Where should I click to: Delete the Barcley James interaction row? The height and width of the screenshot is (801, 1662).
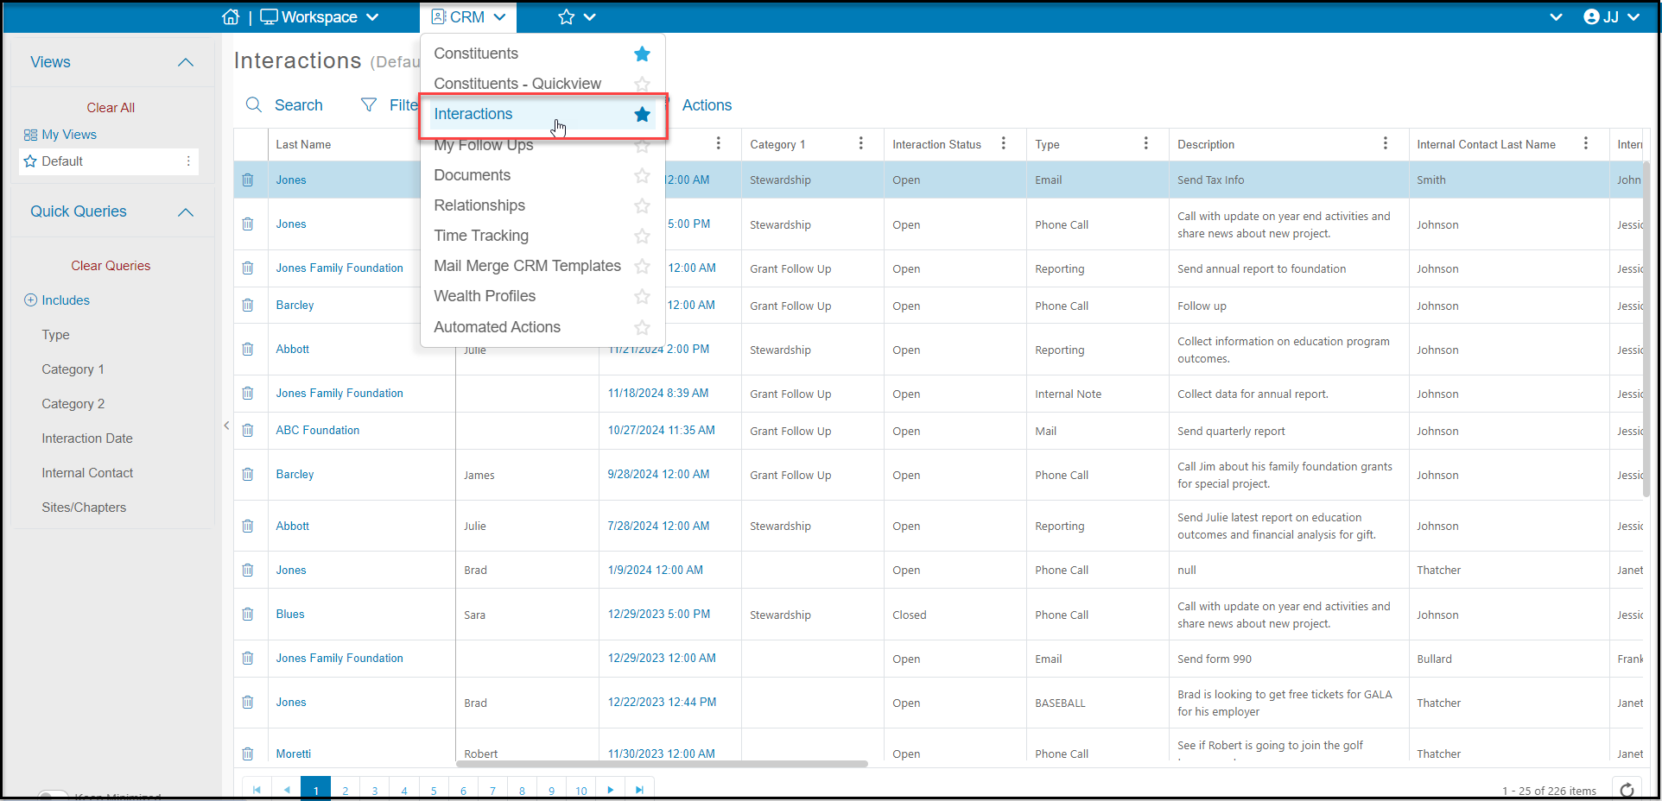[248, 475]
